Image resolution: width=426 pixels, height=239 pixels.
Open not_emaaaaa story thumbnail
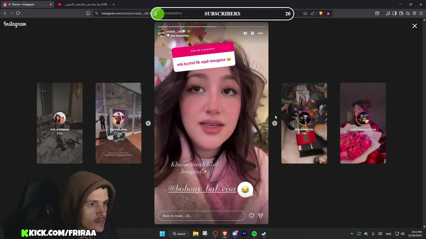pos(60,123)
